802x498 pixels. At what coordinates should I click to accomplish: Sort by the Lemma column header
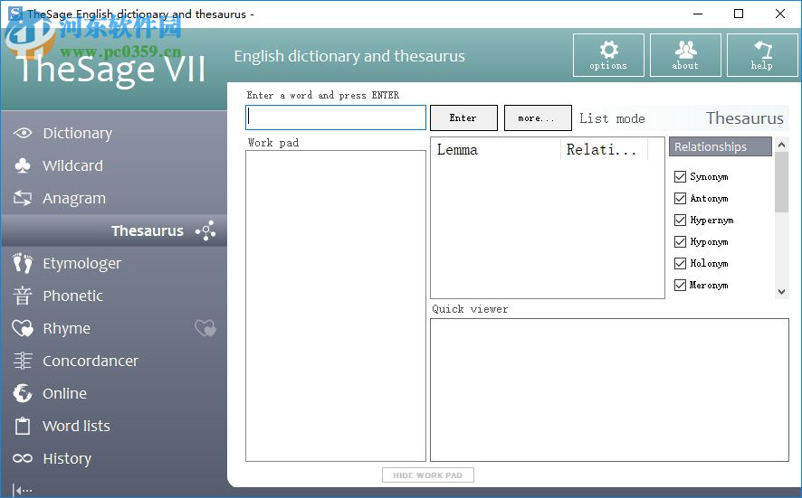point(495,150)
